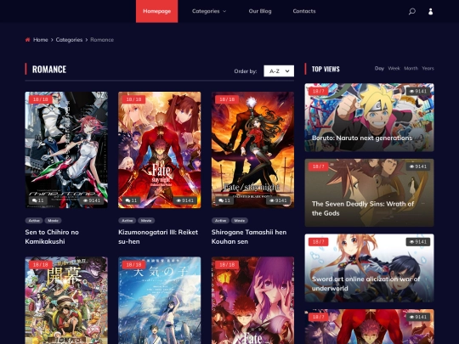Filter top views by Month

click(x=411, y=68)
